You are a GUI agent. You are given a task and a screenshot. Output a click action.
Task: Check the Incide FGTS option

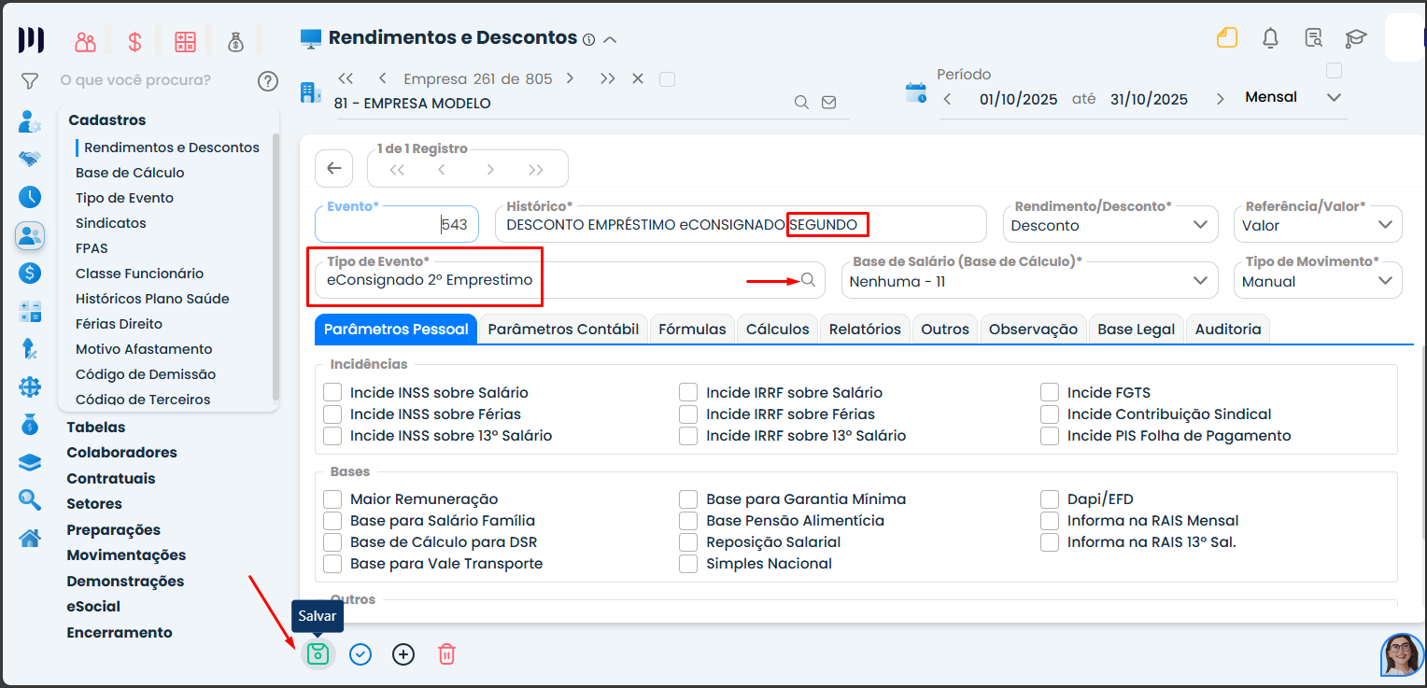(x=1050, y=393)
